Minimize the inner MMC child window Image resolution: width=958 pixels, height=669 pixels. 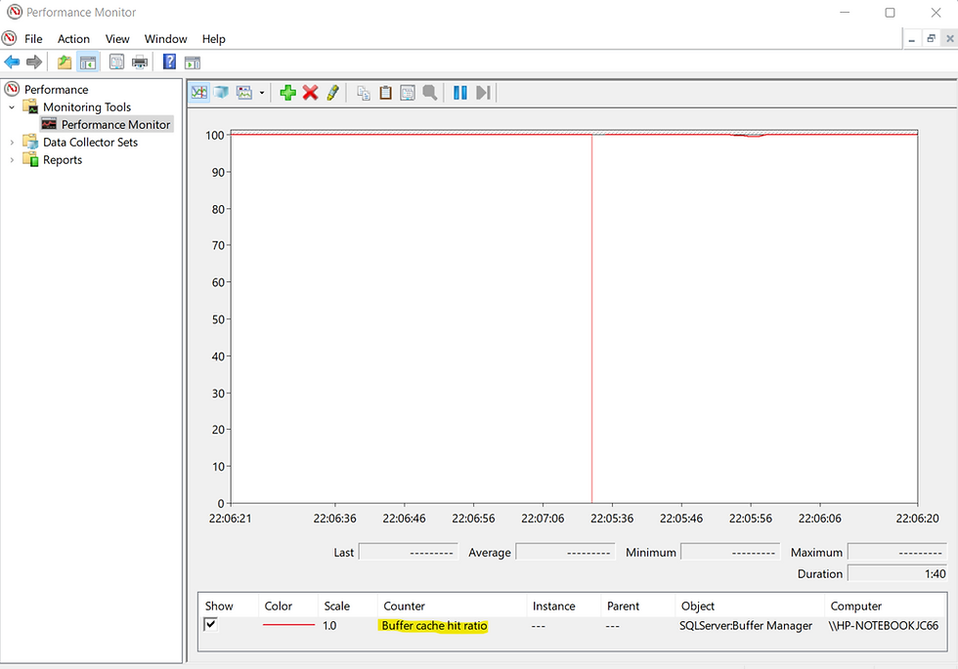911,39
